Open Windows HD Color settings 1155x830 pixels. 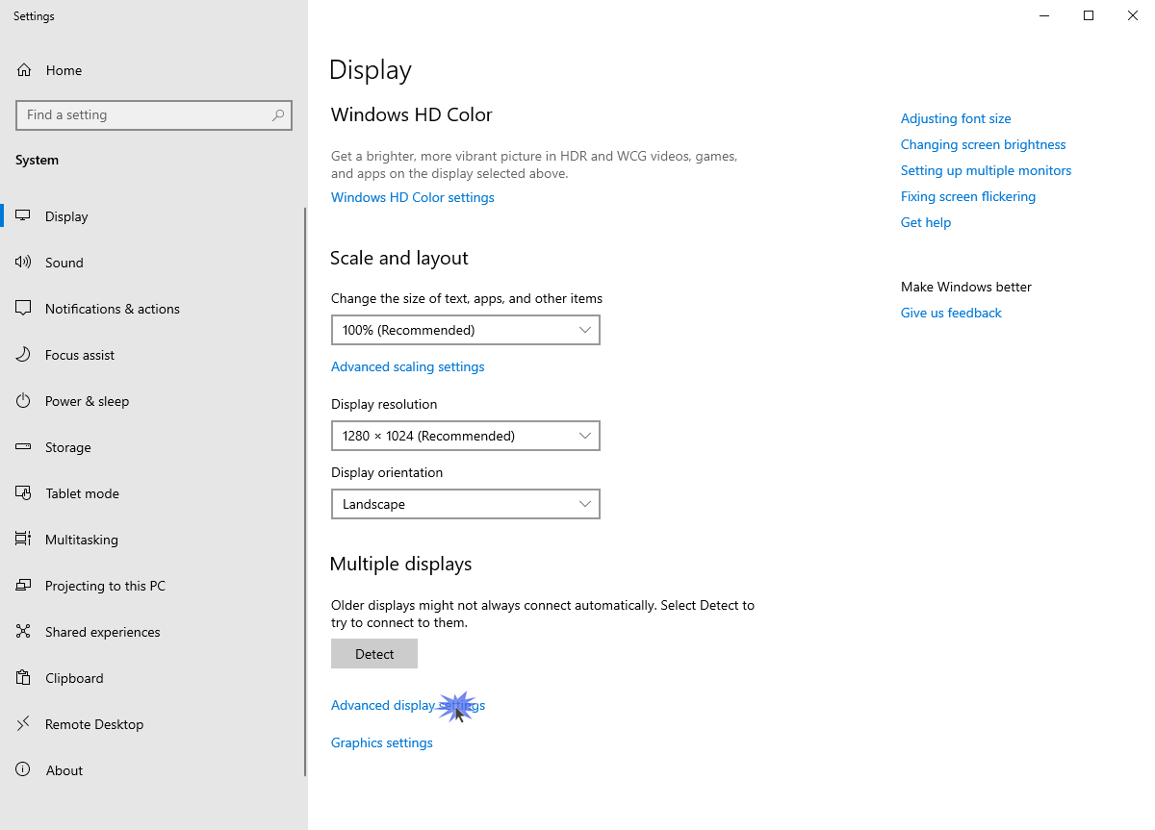point(412,196)
